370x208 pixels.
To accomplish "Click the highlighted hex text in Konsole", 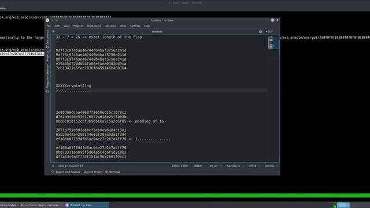I will [x=22, y=54].
